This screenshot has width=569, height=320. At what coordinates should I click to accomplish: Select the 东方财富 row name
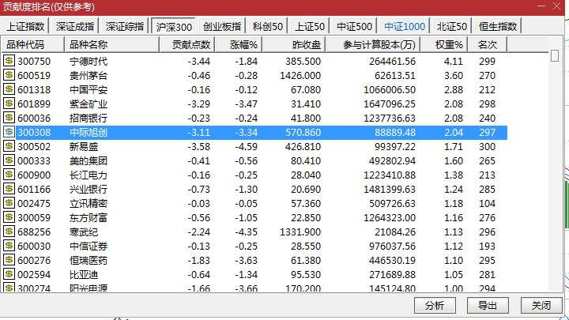tap(89, 218)
